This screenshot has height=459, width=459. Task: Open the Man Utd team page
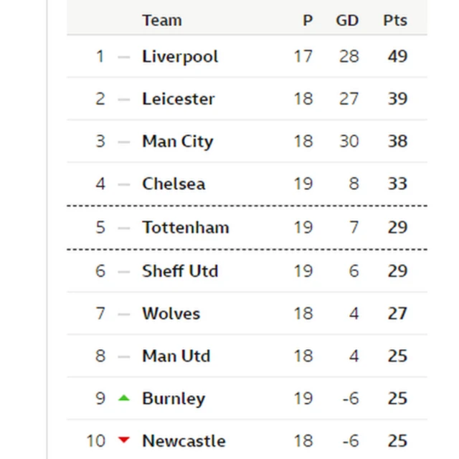tap(176, 356)
